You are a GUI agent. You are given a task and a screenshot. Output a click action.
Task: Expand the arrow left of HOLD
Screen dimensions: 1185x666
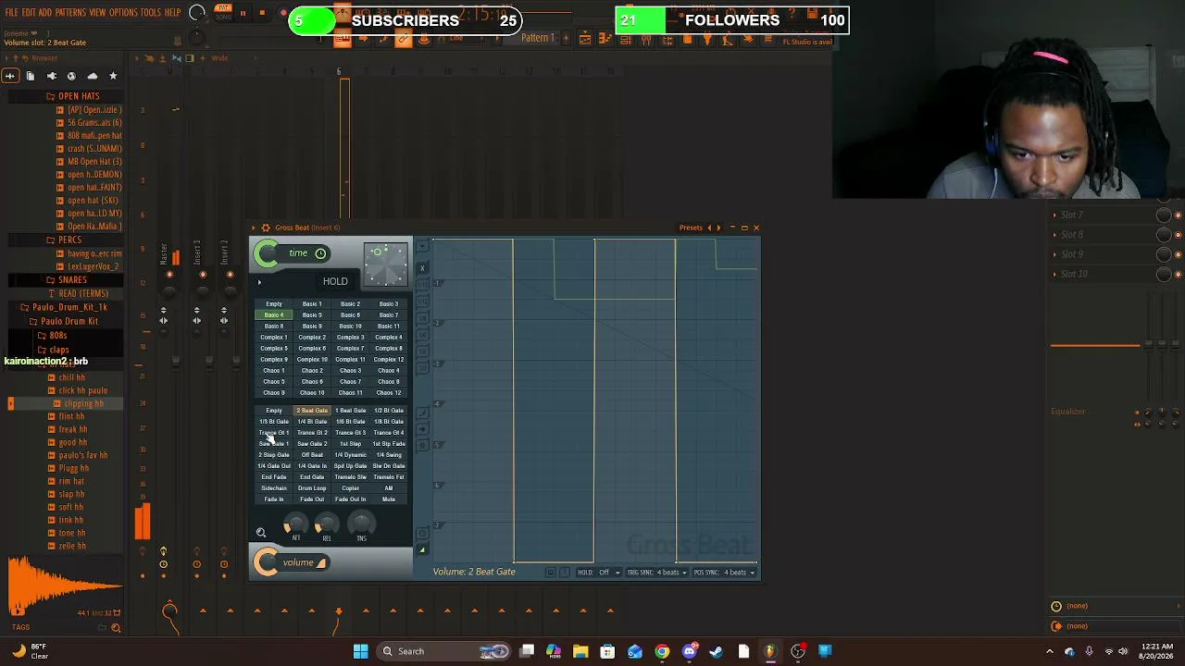[x=260, y=282]
